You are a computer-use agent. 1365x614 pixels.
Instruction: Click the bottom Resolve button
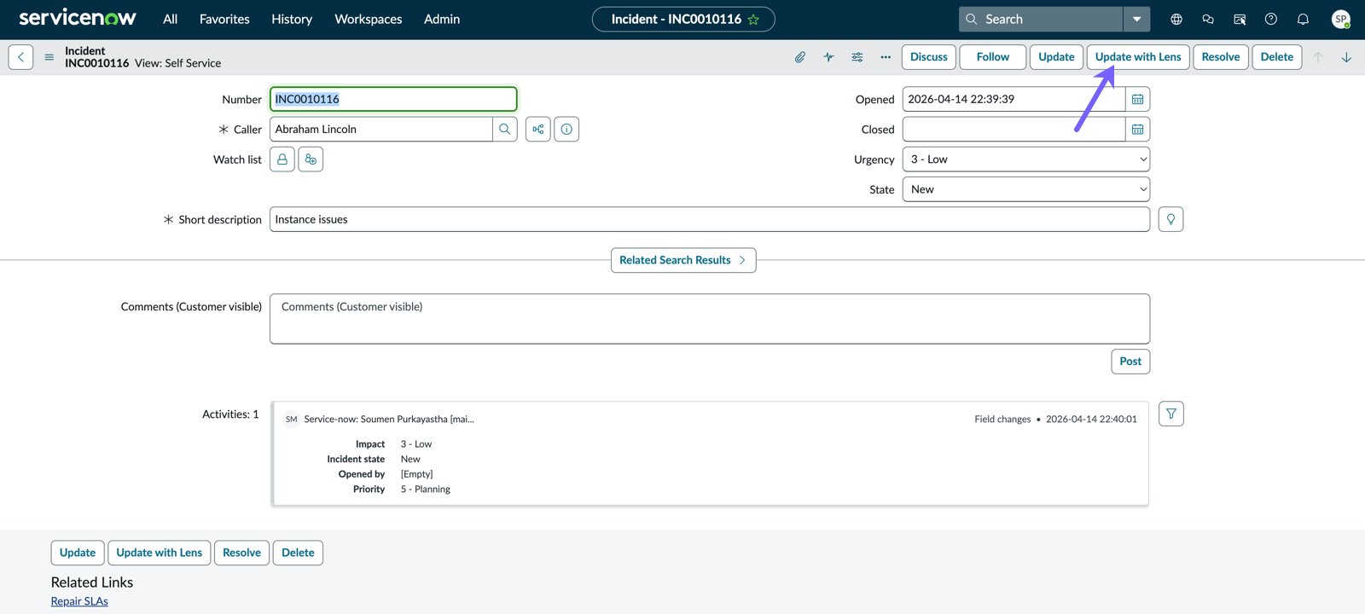click(x=241, y=553)
